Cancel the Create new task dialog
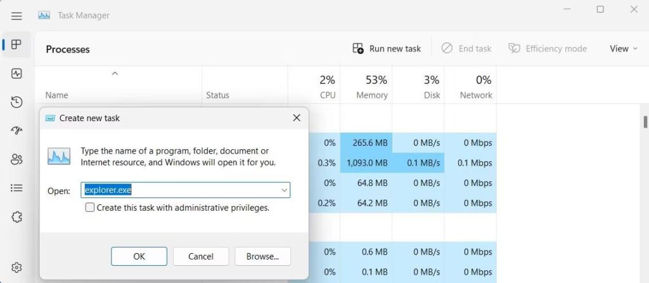 pyautogui.click(x=200, y=256)
